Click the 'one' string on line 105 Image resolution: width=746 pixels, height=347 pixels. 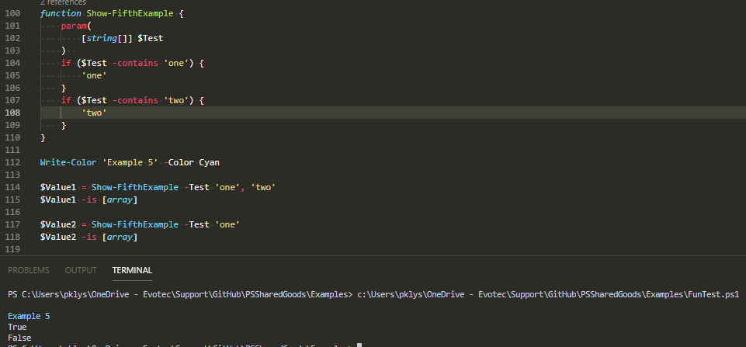point(94,75)
